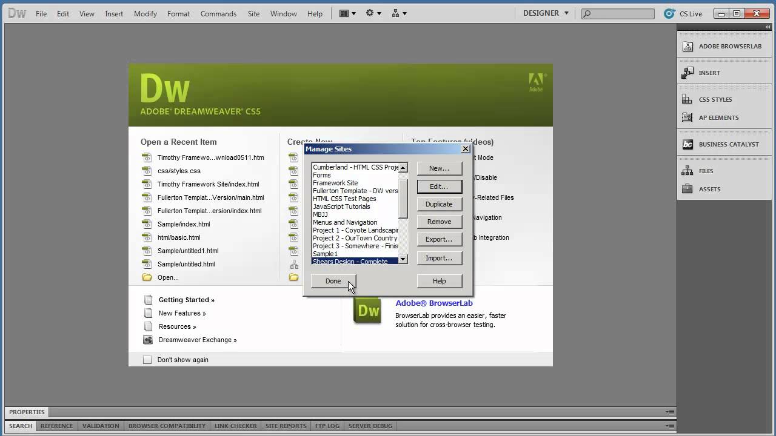Switch to the Browser Compatibility tab
Image resolution: width=776 pixels, height=436 pixels.
[167, 426]
